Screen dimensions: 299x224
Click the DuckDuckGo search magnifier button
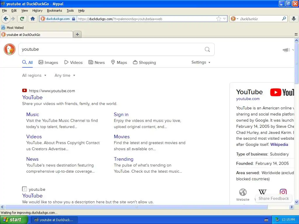point(207,49)
